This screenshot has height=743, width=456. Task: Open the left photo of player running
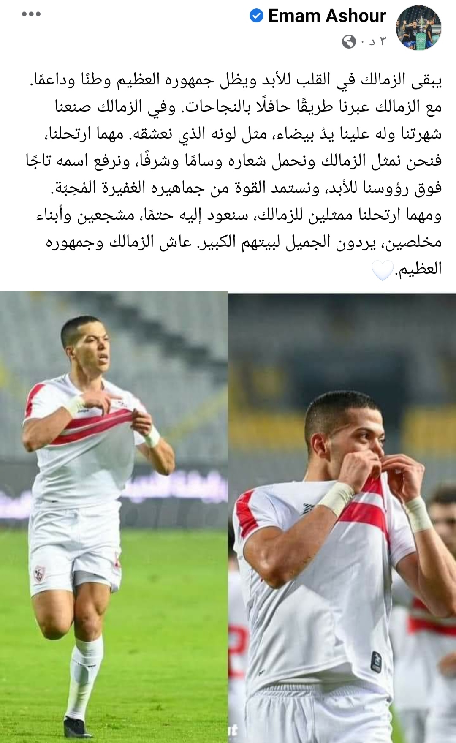click(114, 517)
